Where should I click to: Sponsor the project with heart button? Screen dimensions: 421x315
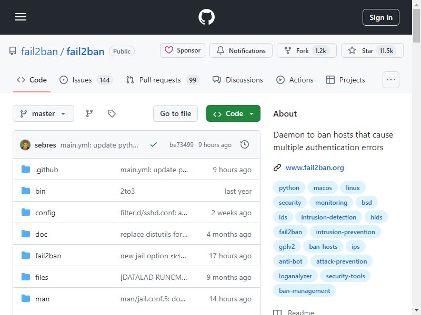point(183,50)
